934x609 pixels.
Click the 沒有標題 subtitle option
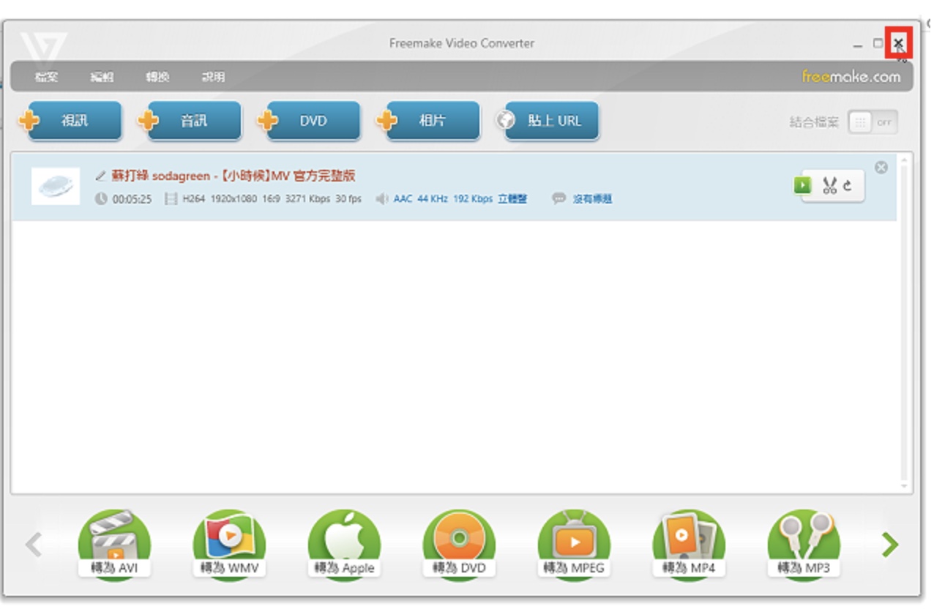pyautogui.click(x=592, y=199)
